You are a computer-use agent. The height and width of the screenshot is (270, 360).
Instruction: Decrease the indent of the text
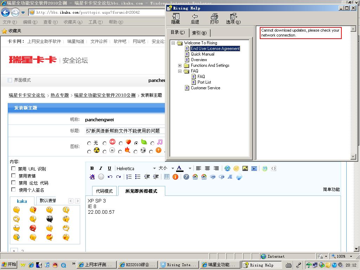click(147, 177)
